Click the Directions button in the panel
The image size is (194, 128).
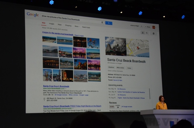tap(111, 67)
